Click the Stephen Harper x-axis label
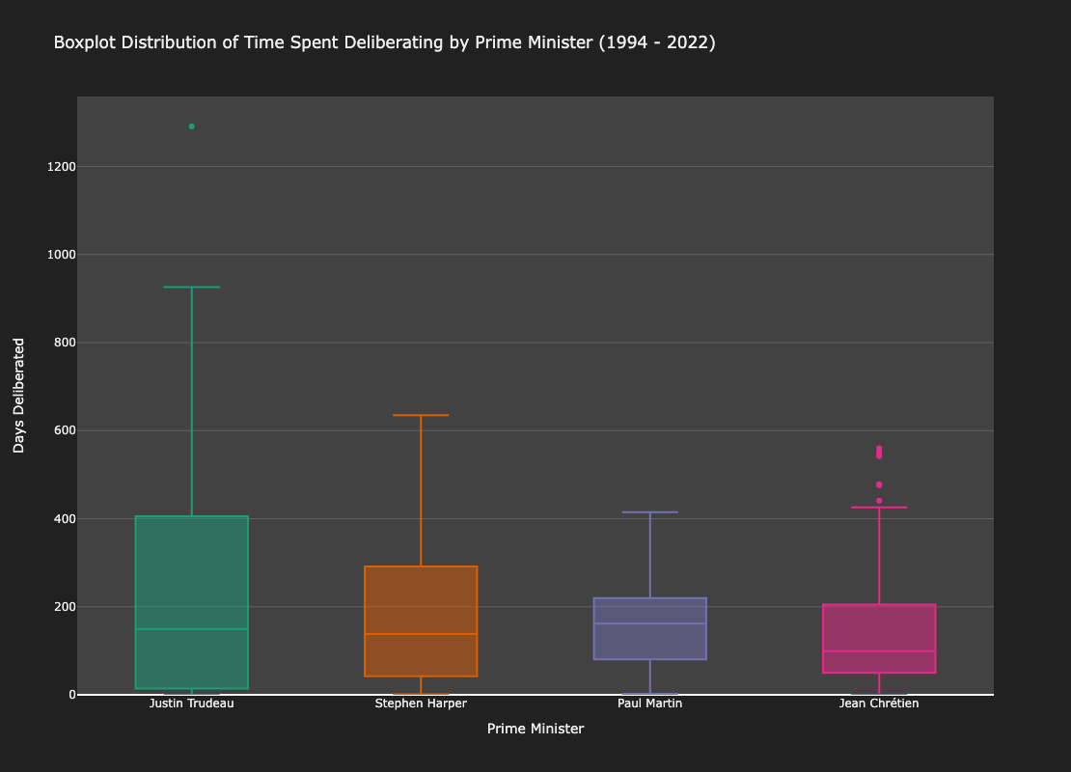1071x772 pixels. [x=421, y=703]
